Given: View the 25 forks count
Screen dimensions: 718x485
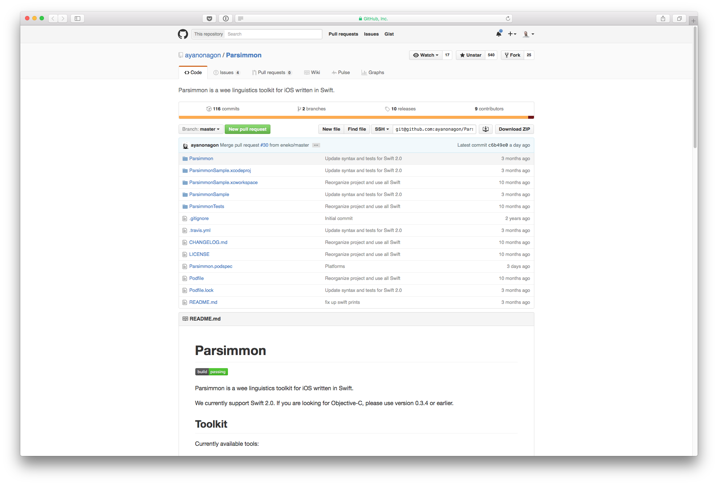Looking at the screenshot, I should point(529,55).
